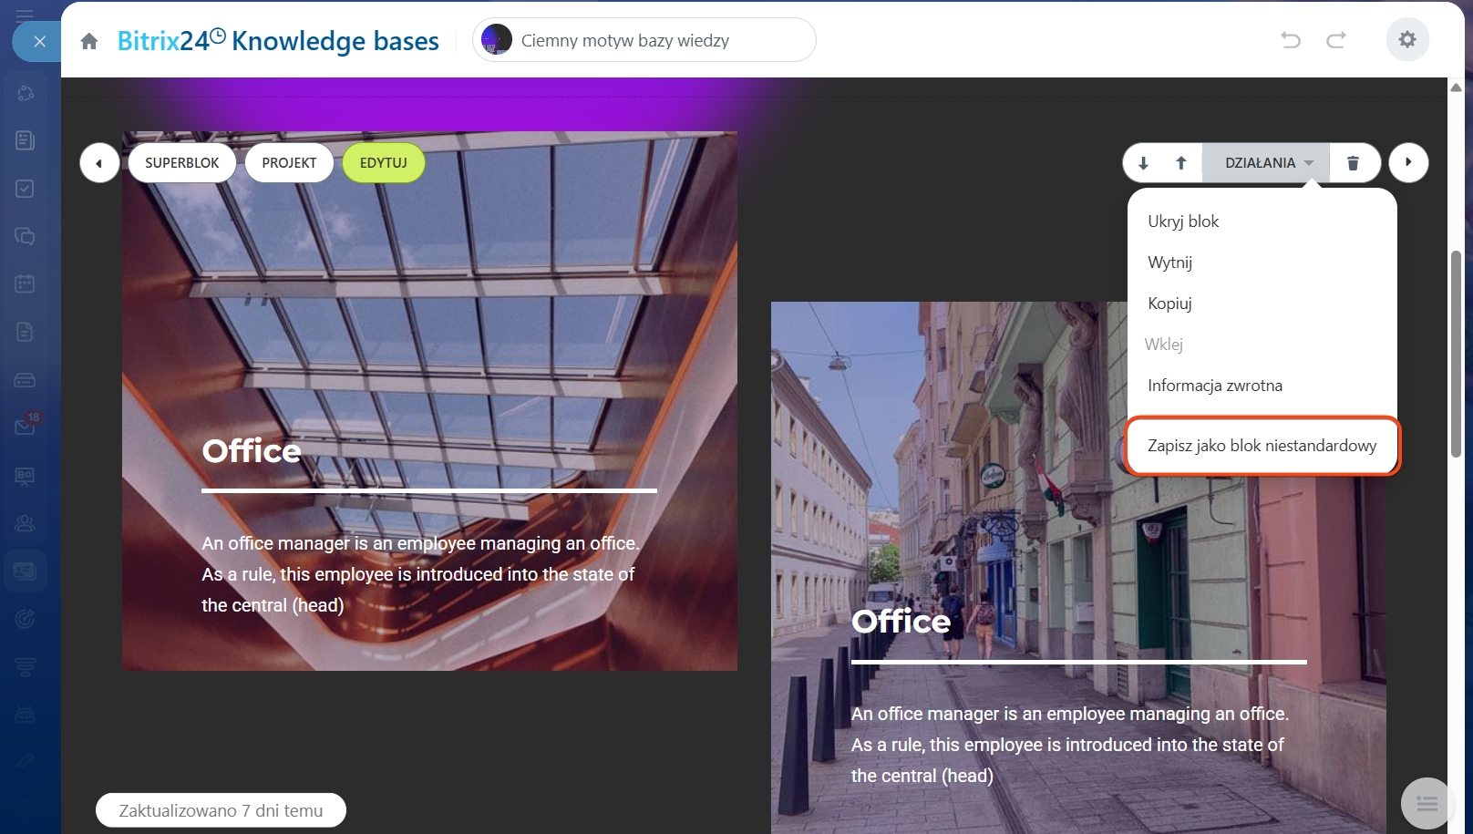The image size is (1473, 834).
Task: Click the home icon in header
Action: pyautogui.click(x=89, y=41)
